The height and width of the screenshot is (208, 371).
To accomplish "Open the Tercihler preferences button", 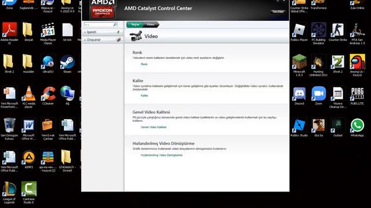I will [x=278, y=12].
